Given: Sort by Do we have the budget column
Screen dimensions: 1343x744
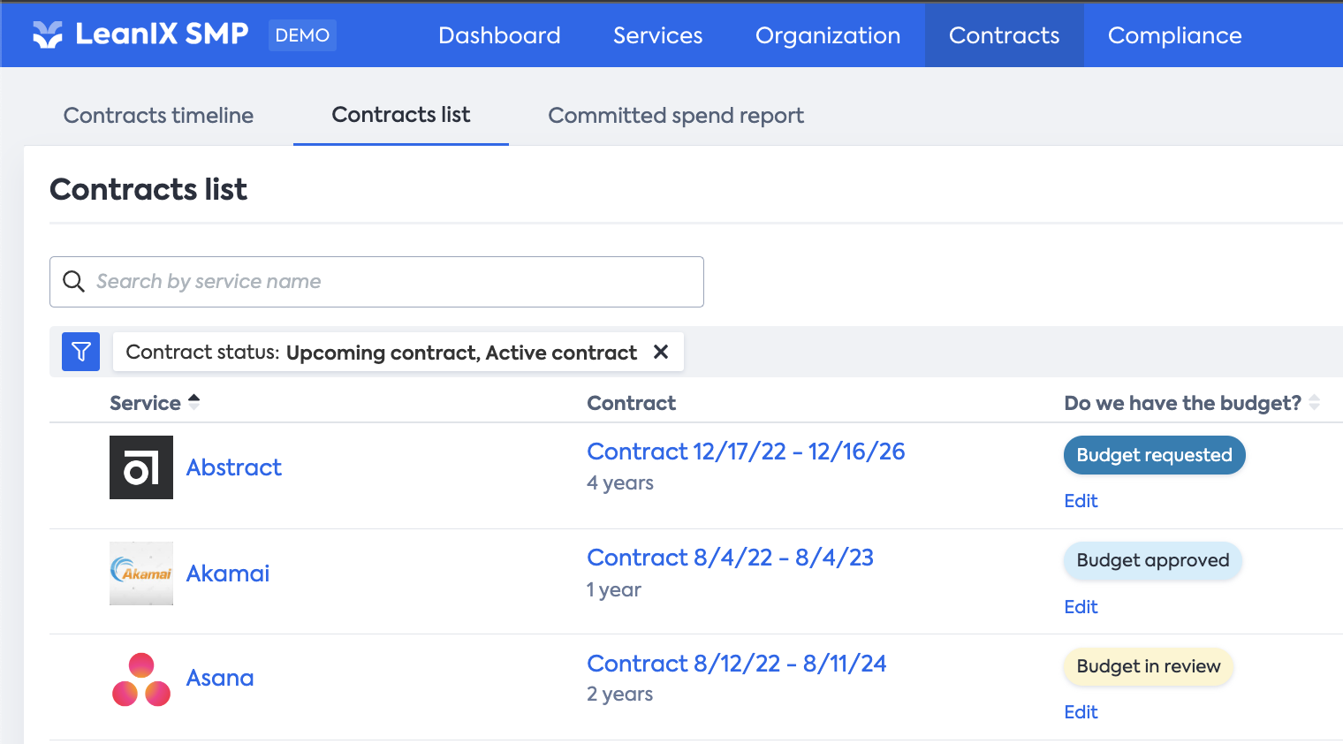Looking at the screenshot, I should pyautogui.click(x=1314, y=402).
